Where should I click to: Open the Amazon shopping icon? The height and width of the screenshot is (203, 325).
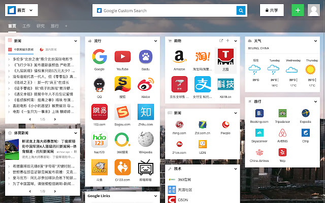click(179, 56)
